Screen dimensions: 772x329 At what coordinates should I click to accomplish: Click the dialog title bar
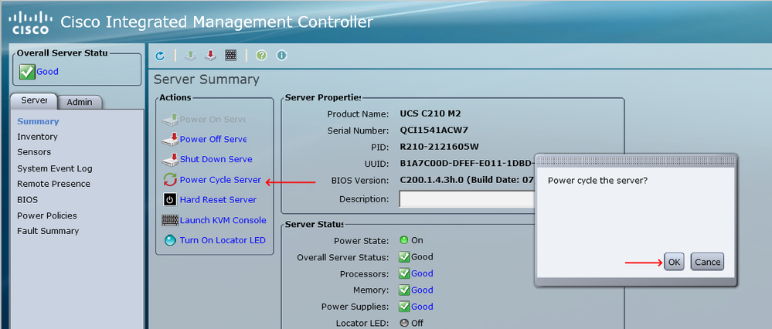pos(636,160)
